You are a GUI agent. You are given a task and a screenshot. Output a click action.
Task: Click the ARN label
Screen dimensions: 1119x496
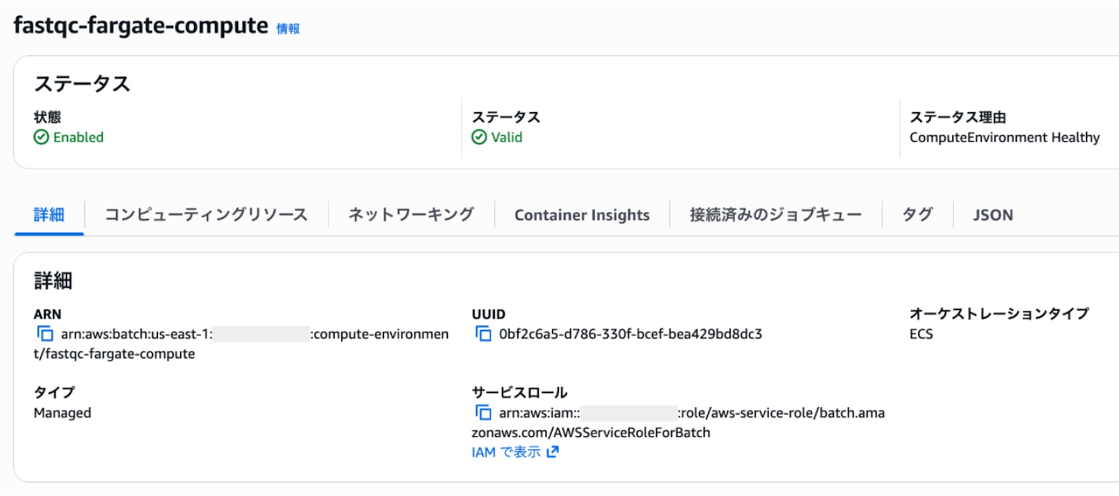click(48, 314)
